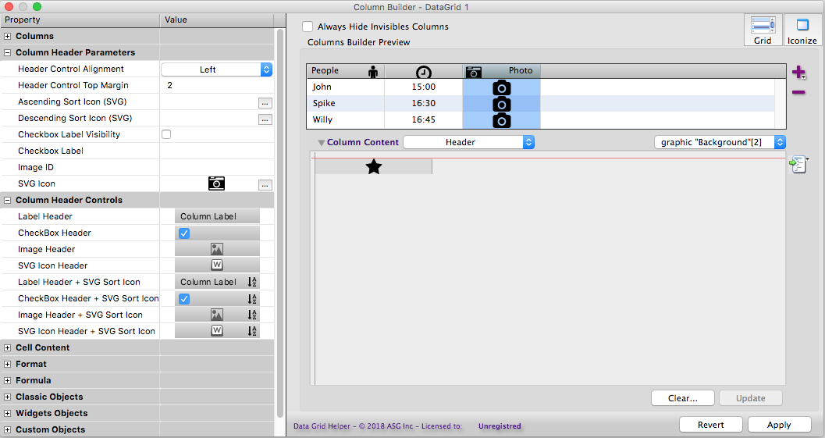Image resolution: width=825 pixels, height=438 pixels.
Task: Click the purple minus remove column icon
Action: (798, 93)
